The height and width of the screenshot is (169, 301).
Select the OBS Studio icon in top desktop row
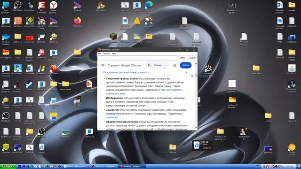pos(18,6)
